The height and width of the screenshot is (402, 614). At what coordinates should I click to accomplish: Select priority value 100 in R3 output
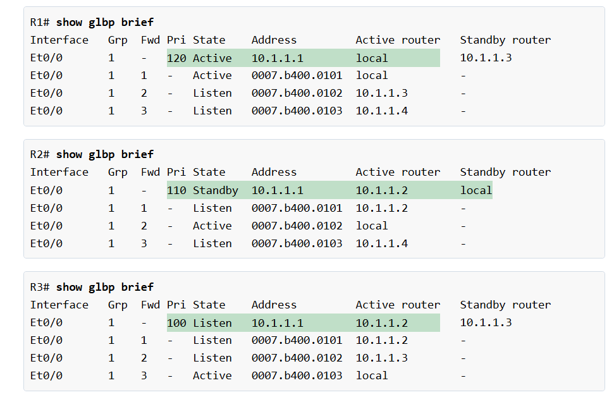[x=176, y=323]
